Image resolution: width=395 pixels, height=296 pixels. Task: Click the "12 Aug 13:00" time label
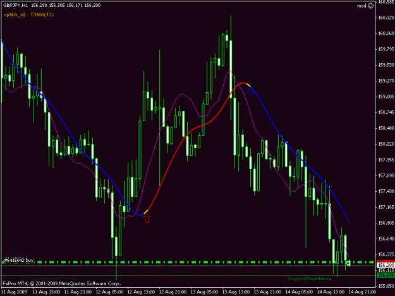tap(141, 292)
